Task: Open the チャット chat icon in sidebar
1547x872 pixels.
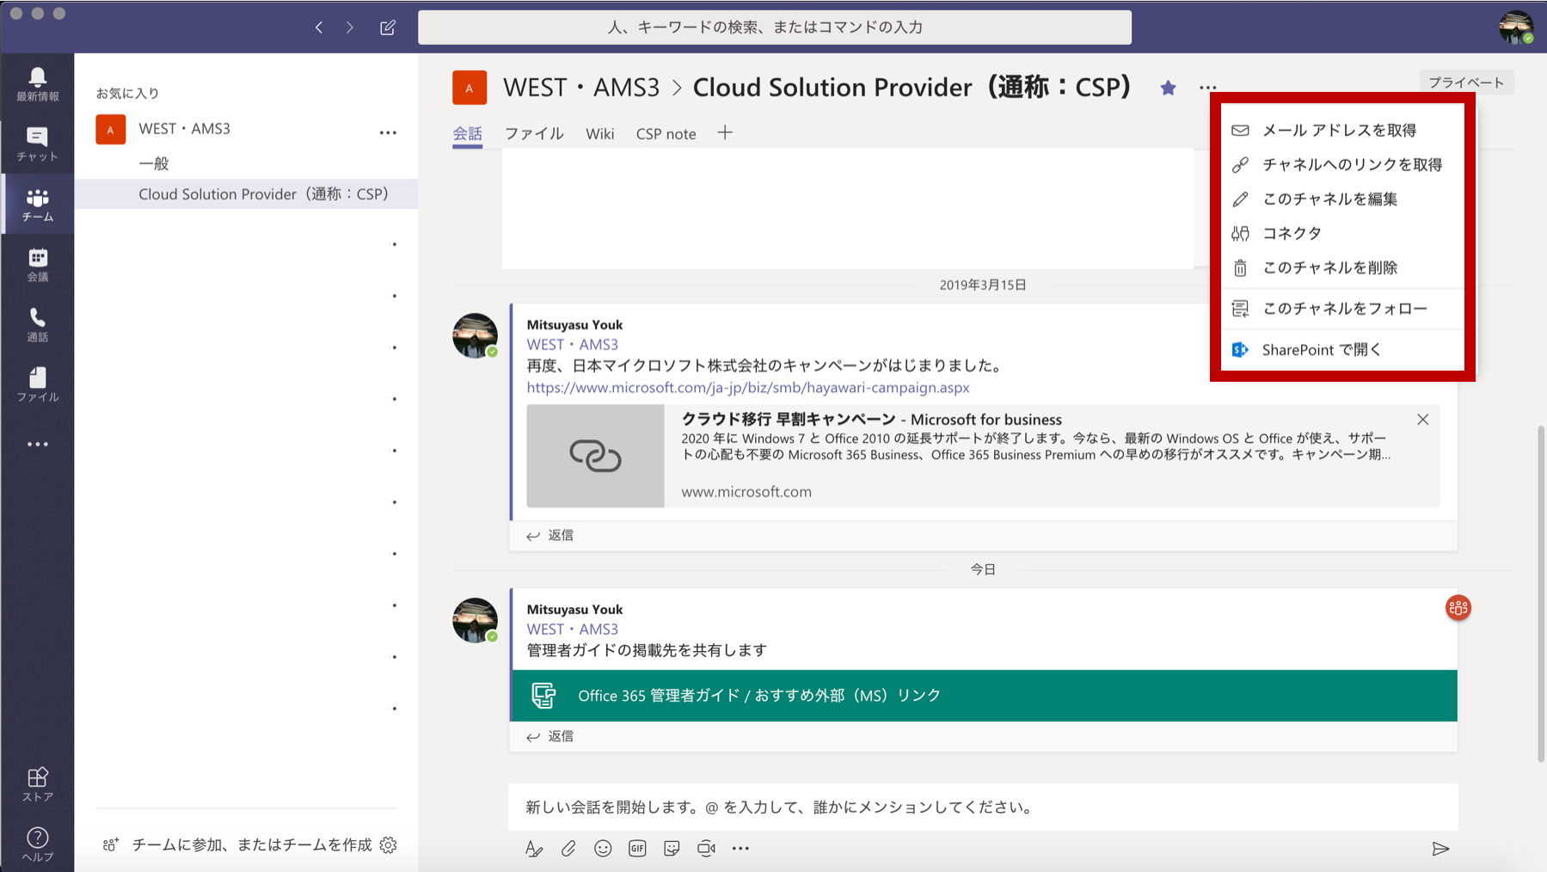Action: coord(37,144)
